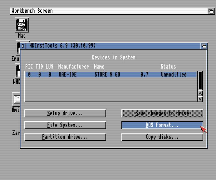
Task: Open the File System... dialog
Action: (x=65, y=125)
